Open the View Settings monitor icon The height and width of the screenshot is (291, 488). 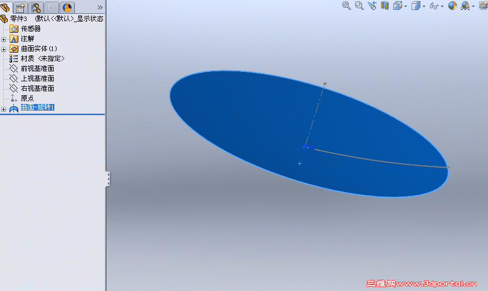[x=484, y=6]
